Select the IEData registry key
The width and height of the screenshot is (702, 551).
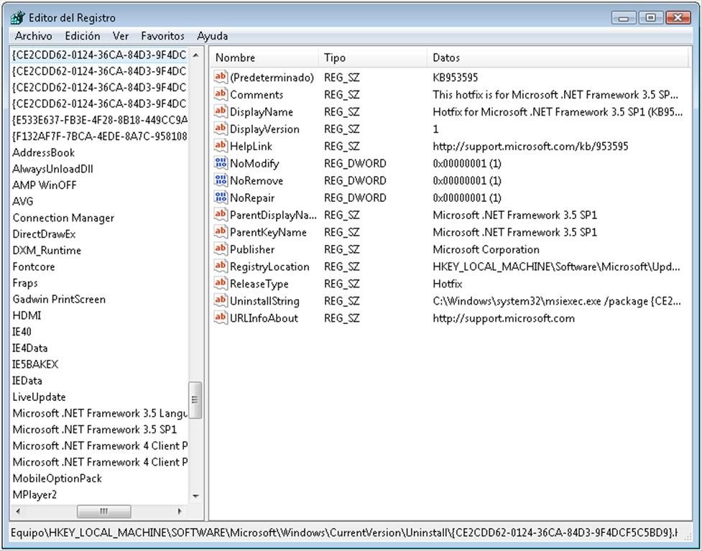point(27,381)
